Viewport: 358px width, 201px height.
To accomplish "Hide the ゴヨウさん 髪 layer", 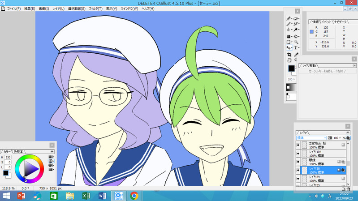I will (x=298, y=145).
